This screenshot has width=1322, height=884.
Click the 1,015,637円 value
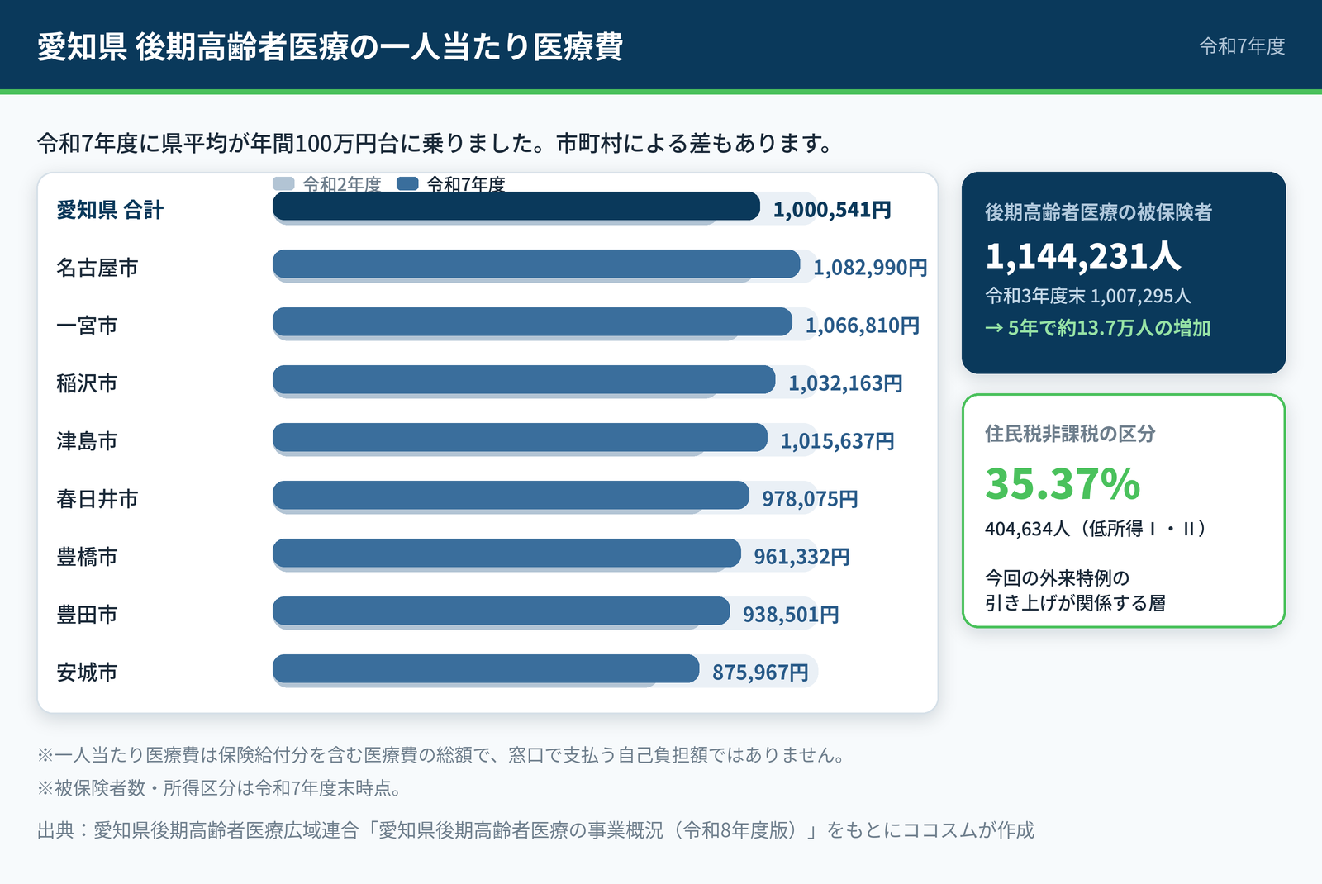coord(838,441)
